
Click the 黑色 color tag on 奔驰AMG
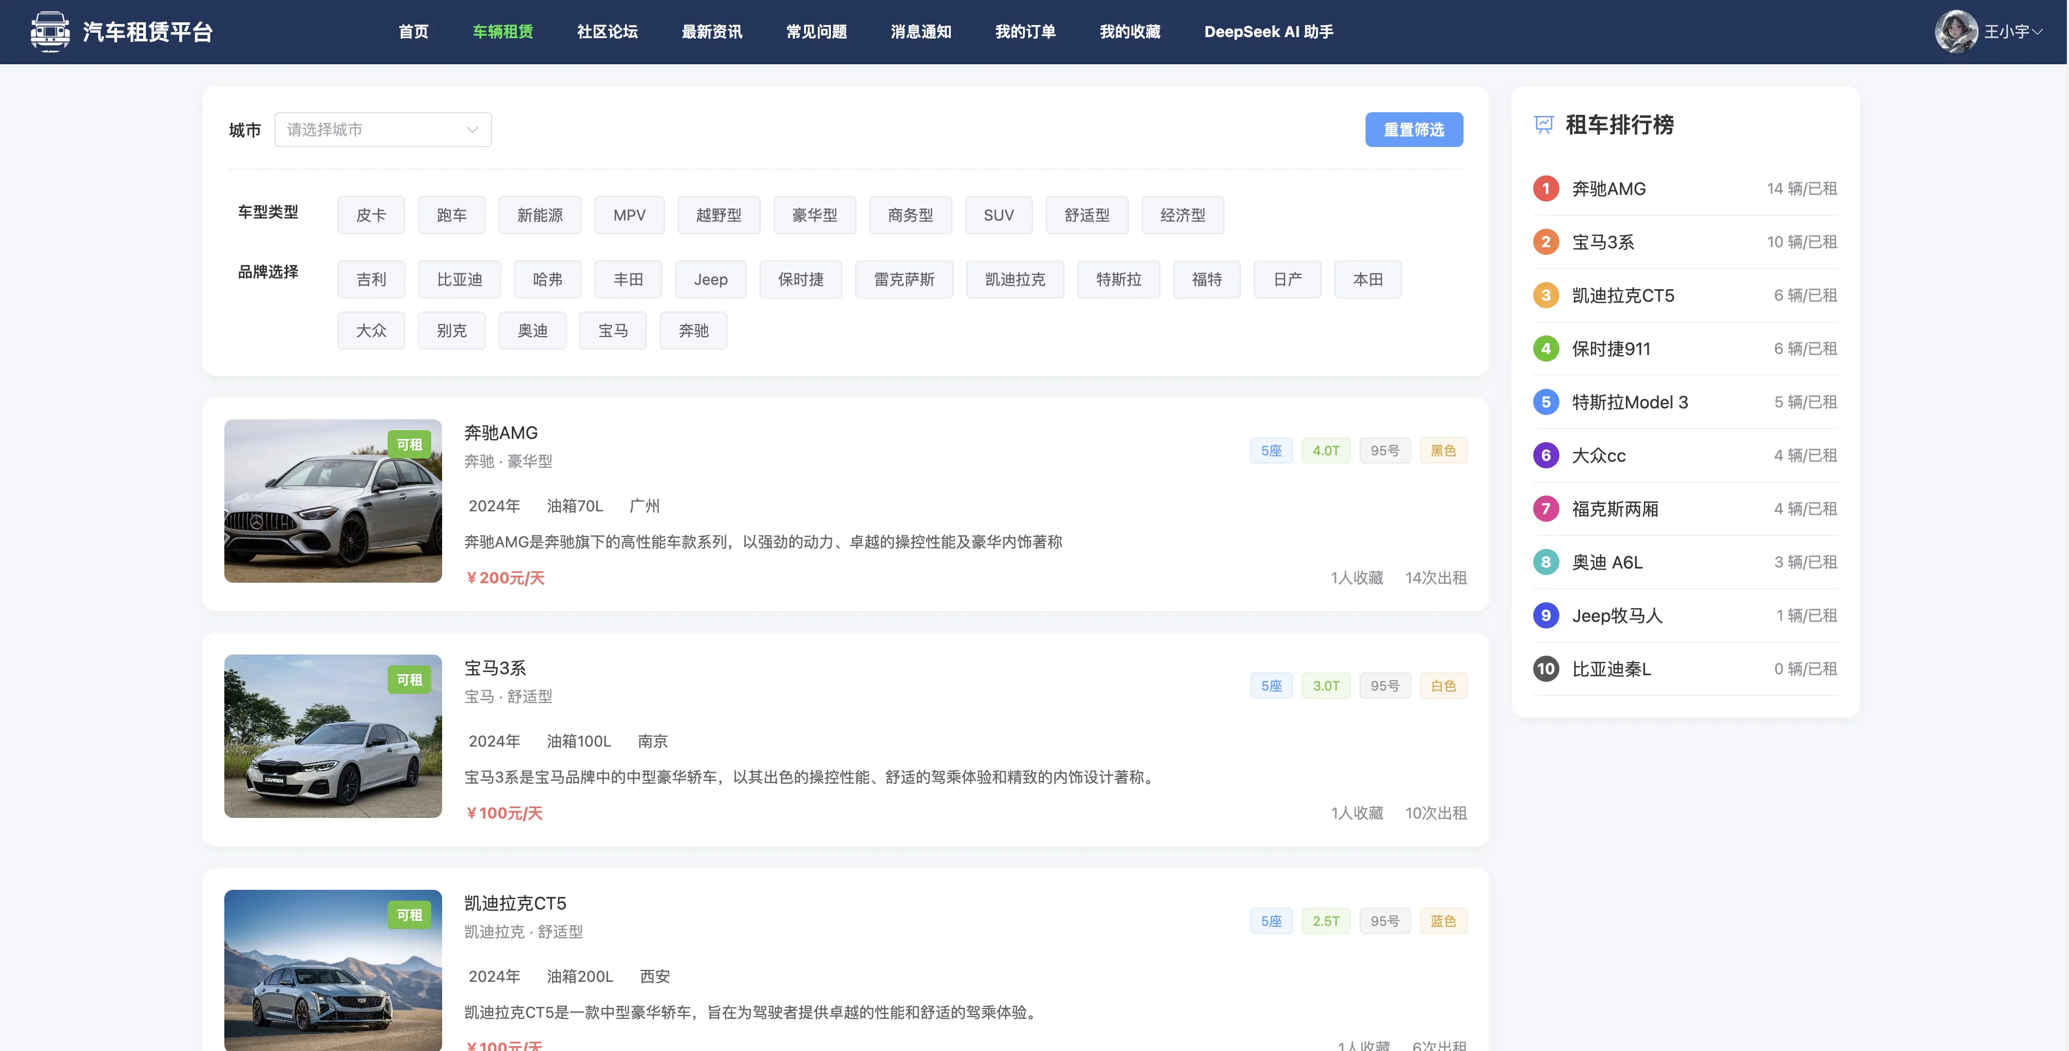pos(1442,451)
